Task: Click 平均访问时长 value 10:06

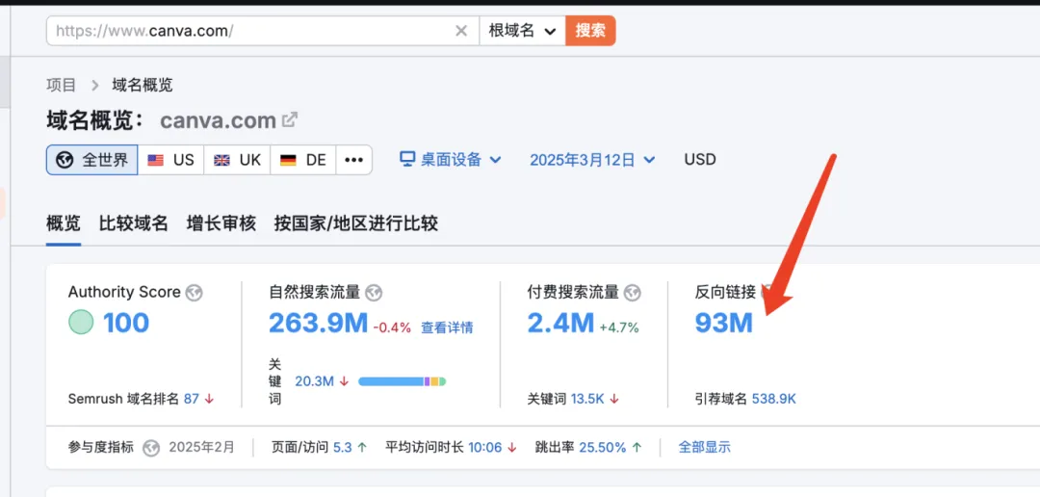Action: coord(484,447)
